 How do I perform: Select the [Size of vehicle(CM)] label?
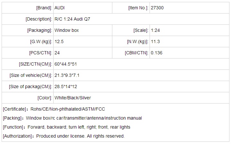(30, 75)
